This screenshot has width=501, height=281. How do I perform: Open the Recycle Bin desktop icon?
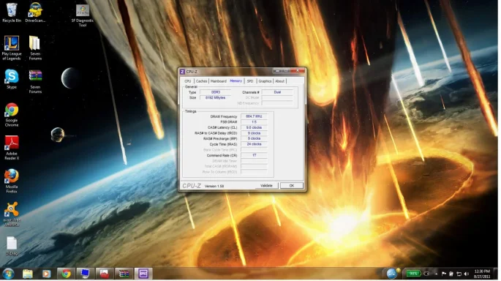click(12, 12)
